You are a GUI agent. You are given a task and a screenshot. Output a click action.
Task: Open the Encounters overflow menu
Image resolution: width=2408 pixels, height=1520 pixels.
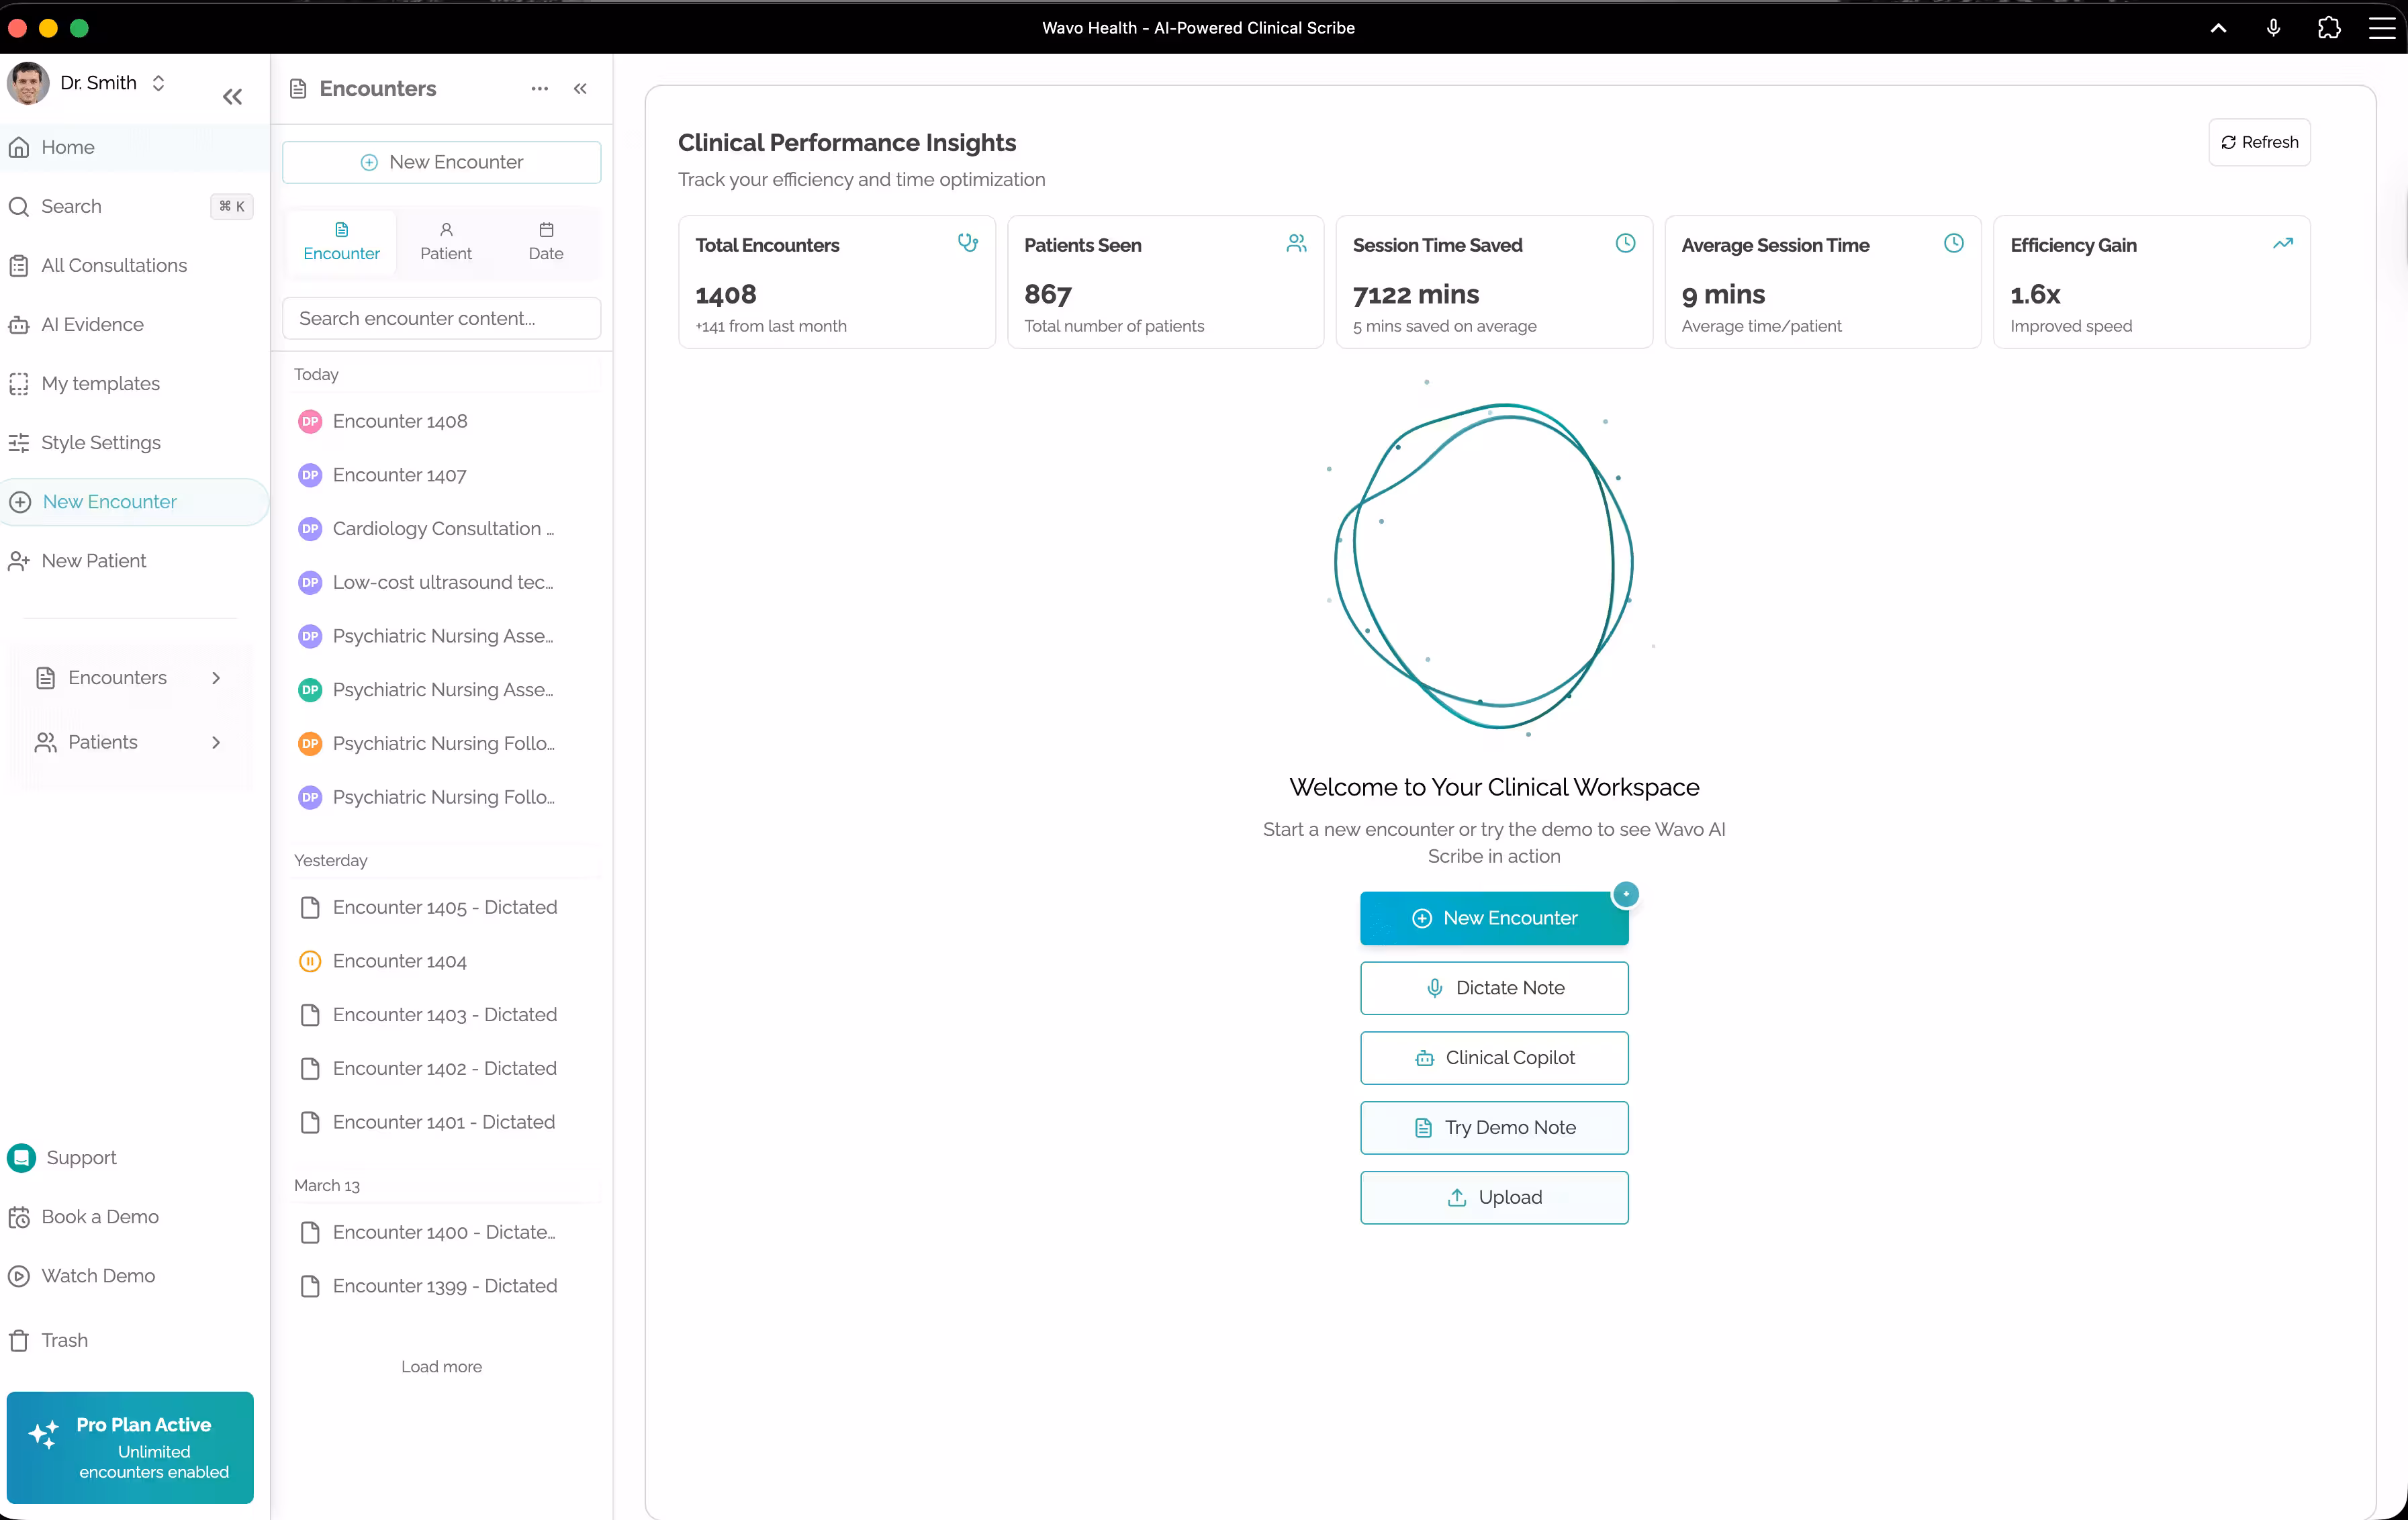pyautogui.click(x=539, y=88)
